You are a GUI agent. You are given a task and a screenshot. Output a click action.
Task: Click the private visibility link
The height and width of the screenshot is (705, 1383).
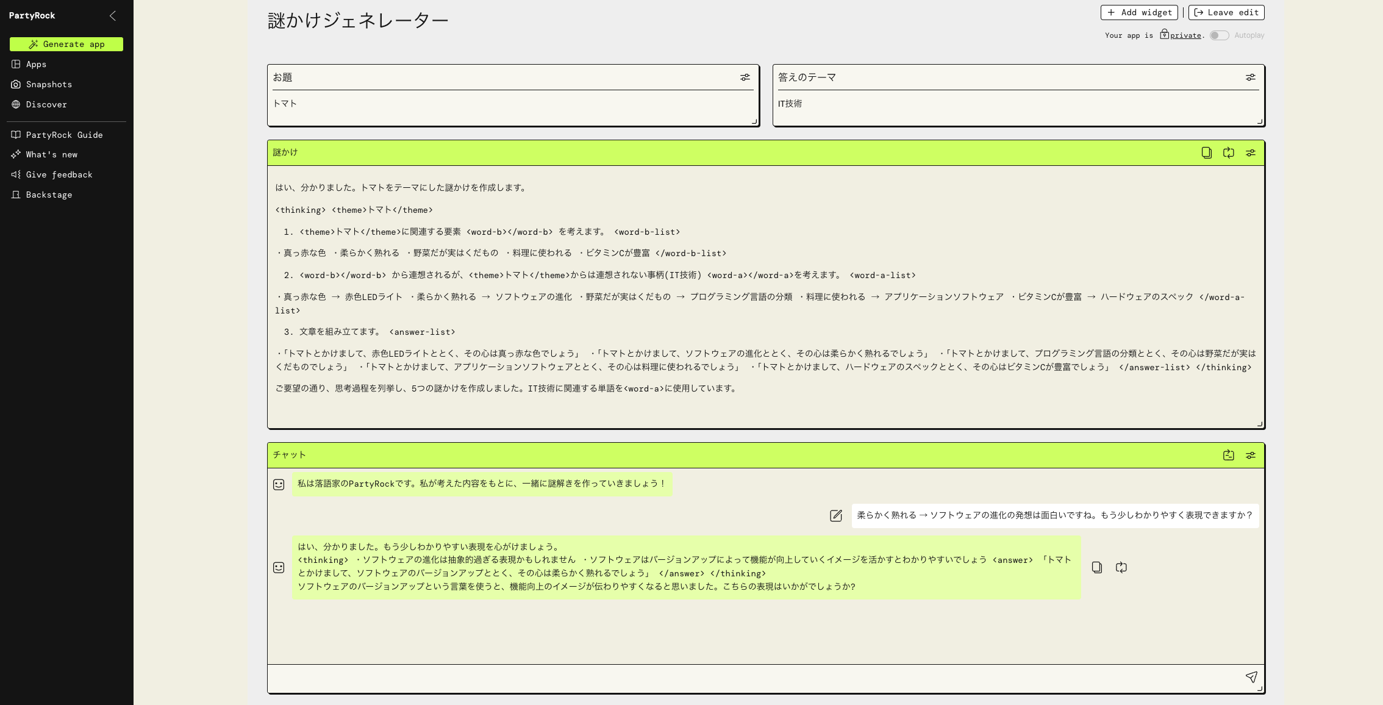point(1185,35)
